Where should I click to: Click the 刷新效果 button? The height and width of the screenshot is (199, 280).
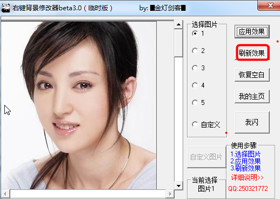(x=252, y=52)
